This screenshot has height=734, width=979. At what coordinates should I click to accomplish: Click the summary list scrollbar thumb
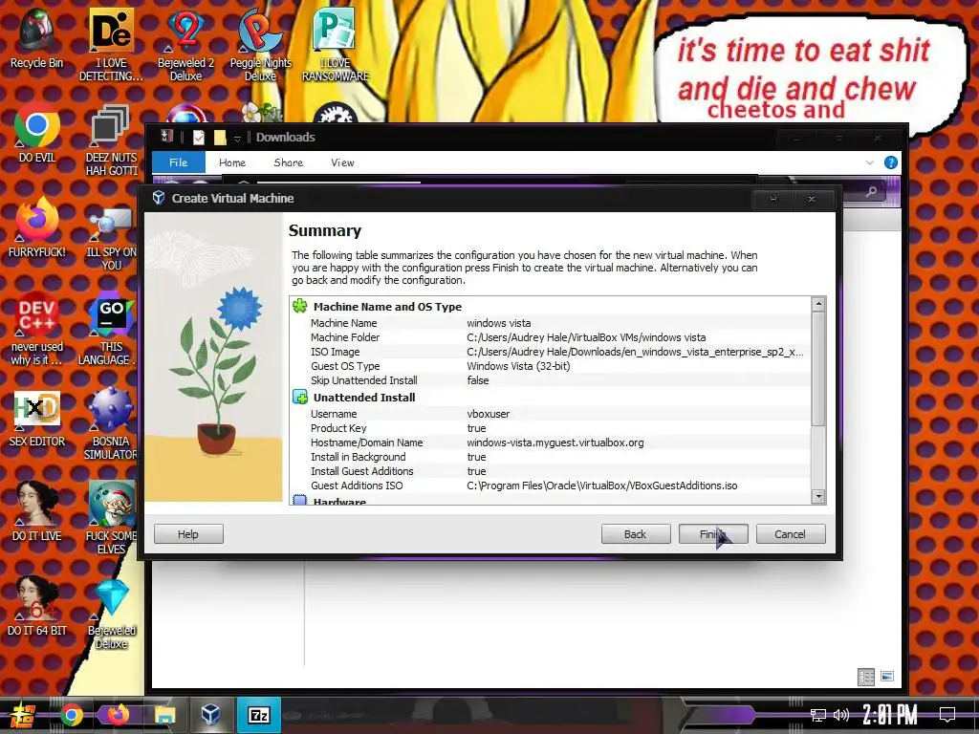(818, 370)
